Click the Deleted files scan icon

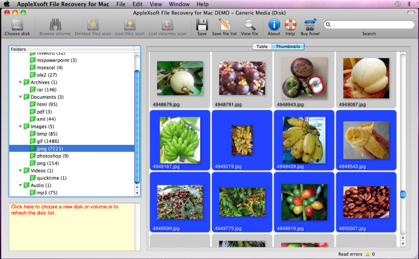[x=93, y=25]
